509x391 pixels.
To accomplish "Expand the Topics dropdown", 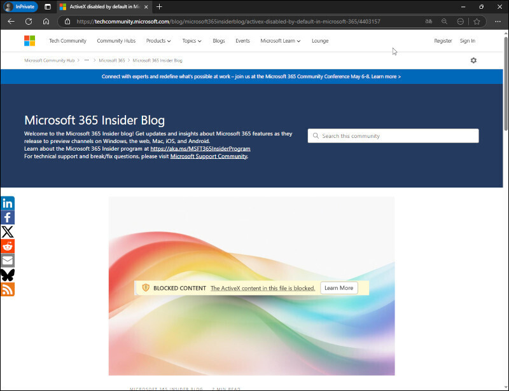I will (x=192, y=41).
